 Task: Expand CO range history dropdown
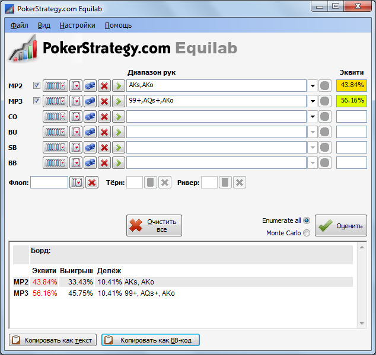tap(313, 117)
